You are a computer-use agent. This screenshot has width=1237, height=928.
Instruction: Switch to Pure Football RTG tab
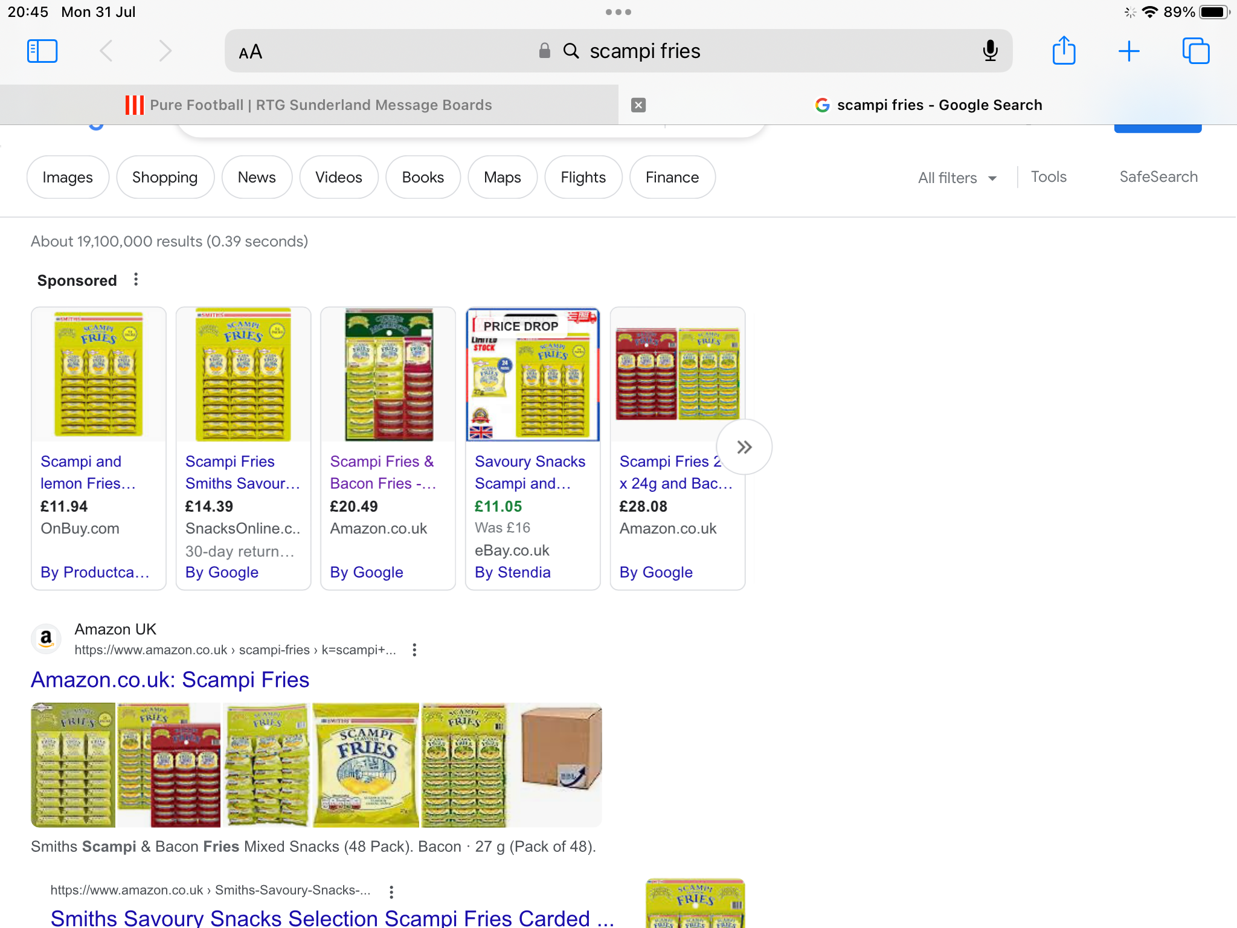point(309,105)
